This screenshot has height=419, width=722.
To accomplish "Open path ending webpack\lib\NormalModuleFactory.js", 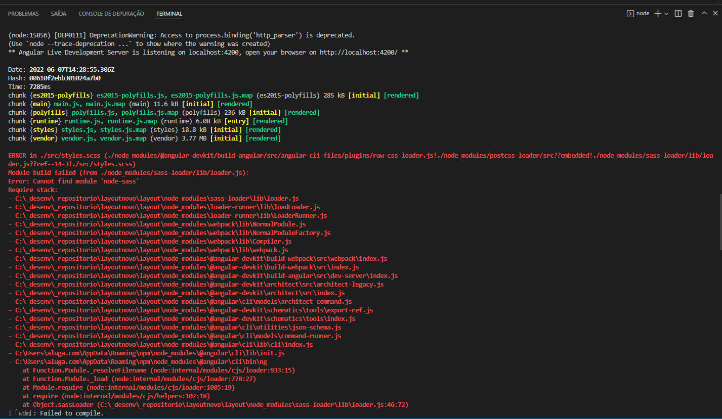I will tap(173, 233).
